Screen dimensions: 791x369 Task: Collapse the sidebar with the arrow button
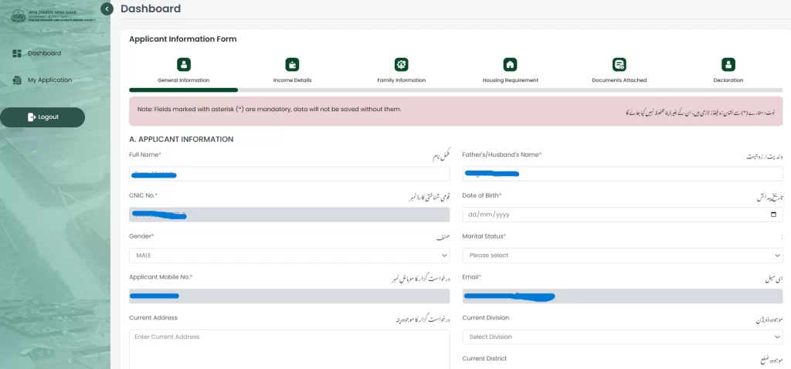pos(107,9)
